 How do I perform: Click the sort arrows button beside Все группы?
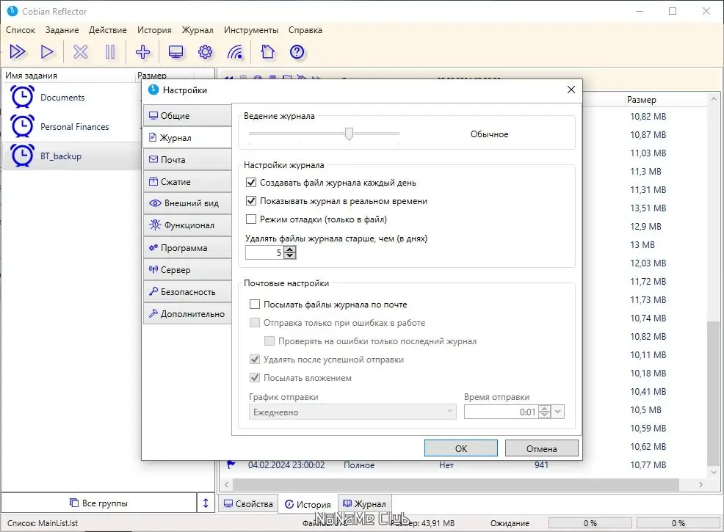(x=206, y=503)
